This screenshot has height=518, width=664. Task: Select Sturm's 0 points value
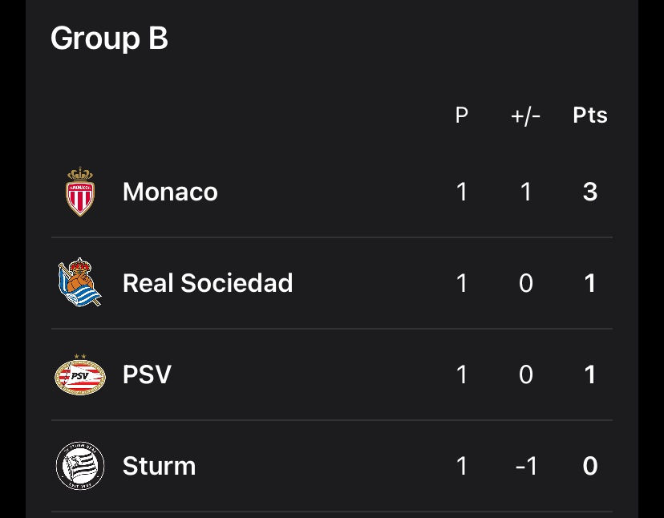(590, 467)
